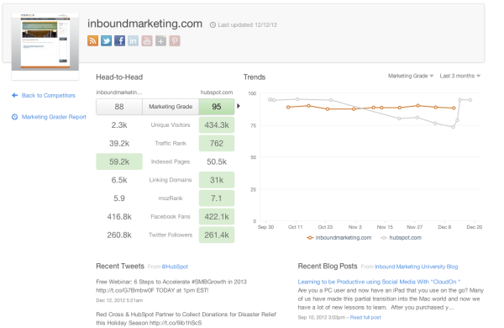Click the 39.2k Traffic Rank value

tap(119, 143)
